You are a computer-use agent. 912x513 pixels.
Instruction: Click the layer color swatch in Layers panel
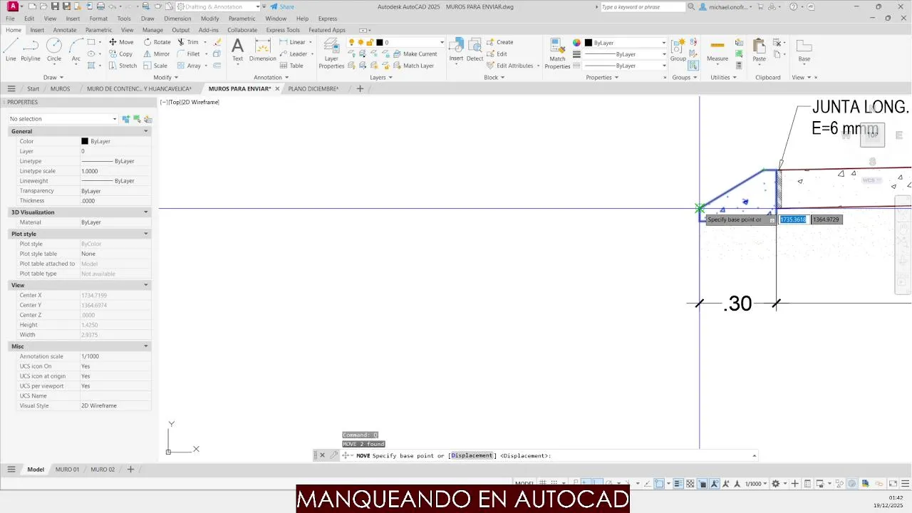pyautogui.click(x=380, y=42)
